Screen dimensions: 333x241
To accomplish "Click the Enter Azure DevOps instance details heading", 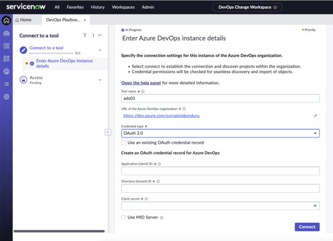I will point(174,38).
